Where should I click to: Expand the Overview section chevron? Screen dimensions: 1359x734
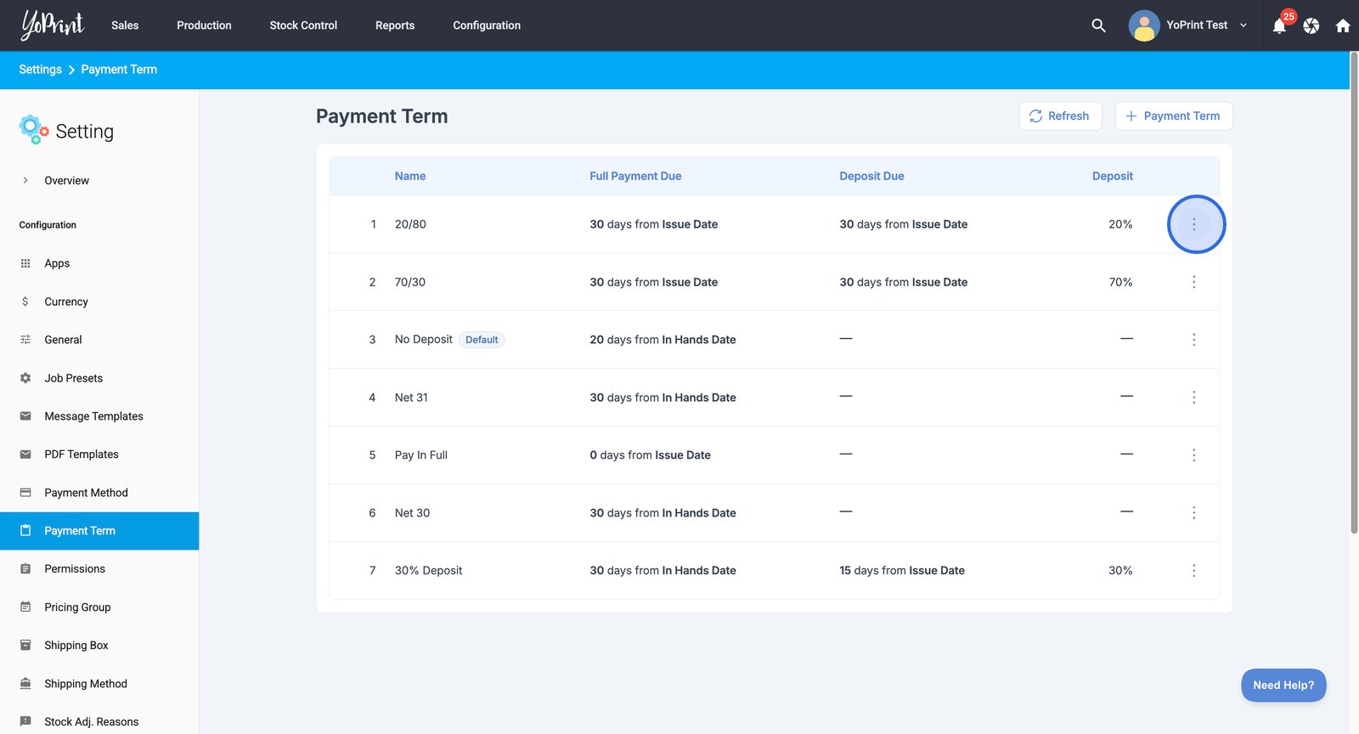[25, 180]
